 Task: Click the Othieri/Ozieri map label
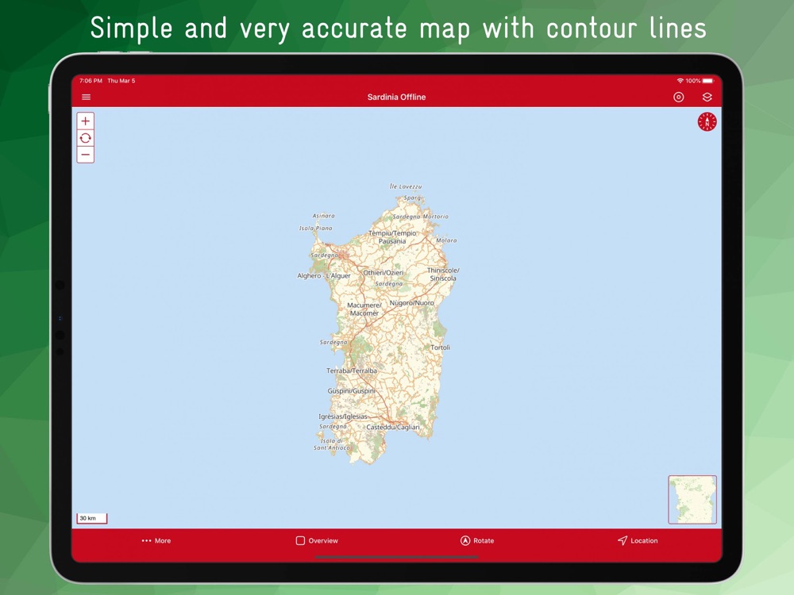pos(384,272)
